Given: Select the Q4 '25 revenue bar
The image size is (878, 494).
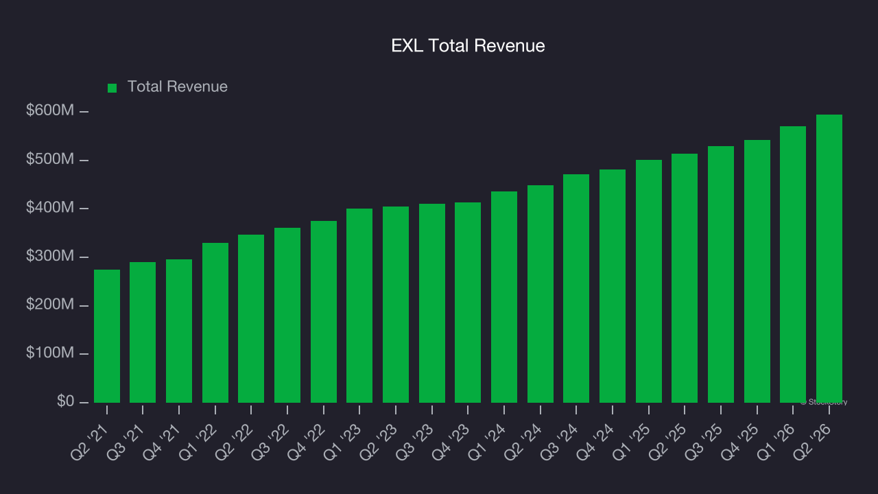Looking at the screenshot, I should (x=757, y=271).
